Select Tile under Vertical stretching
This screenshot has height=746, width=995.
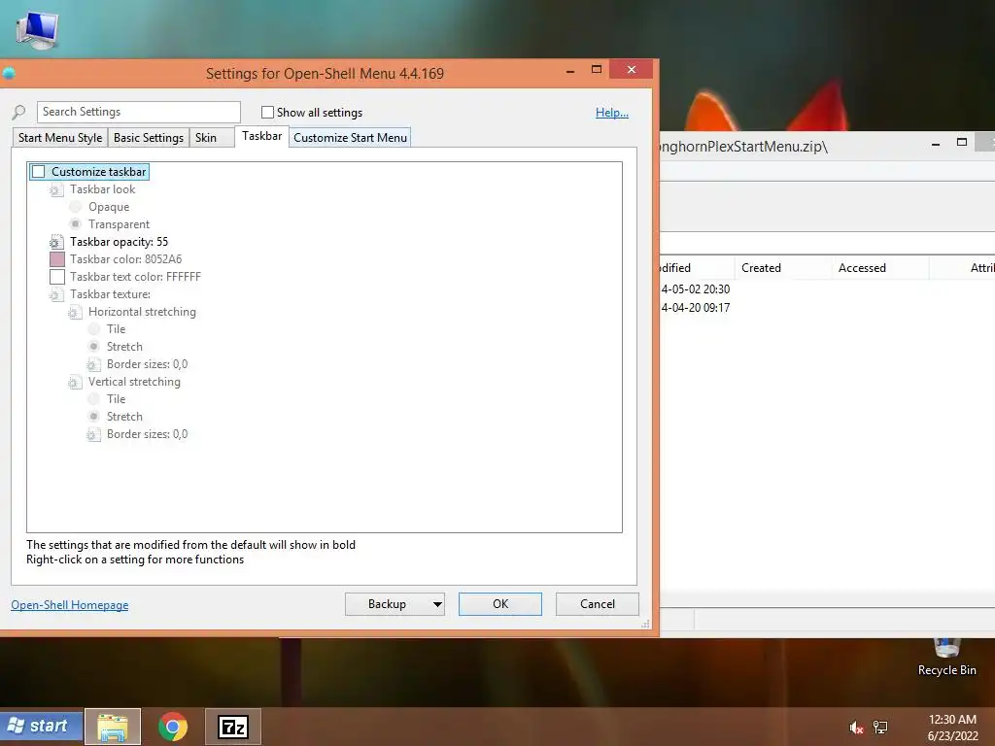[94, 399]
